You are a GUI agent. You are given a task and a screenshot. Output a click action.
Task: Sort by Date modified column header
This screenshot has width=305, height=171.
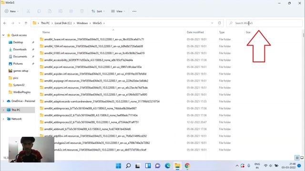195,32
